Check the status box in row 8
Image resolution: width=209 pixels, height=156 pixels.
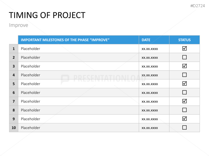pyautogui.click(x=185, y=110)
